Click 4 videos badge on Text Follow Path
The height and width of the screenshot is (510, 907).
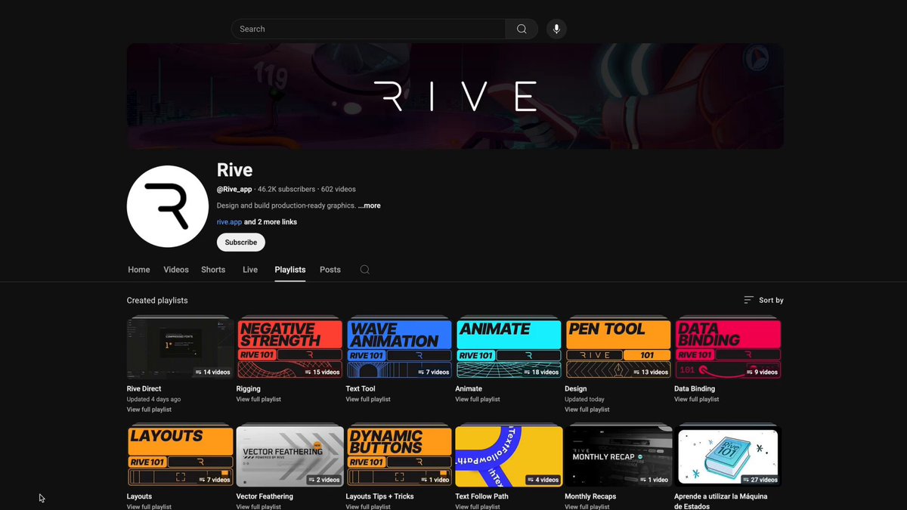[x=543, y=480]
